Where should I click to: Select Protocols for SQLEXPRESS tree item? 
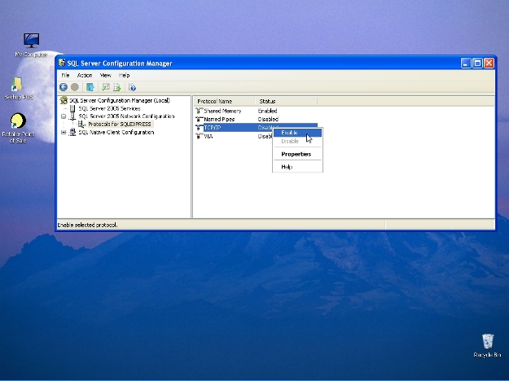tap(119, 124)
